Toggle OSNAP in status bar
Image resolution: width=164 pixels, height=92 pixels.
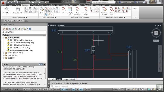pos(50,89)
